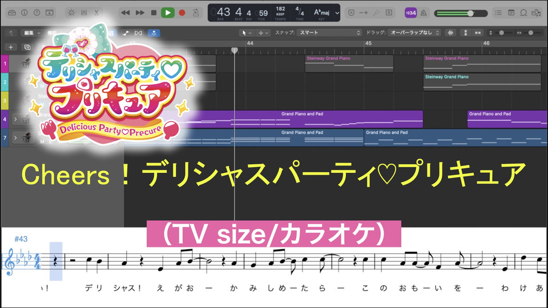Image resolution: width=548 pixels, height=308 pixels.
Task: Toggle Cycle mode loop button
Action: pos(196,13)
